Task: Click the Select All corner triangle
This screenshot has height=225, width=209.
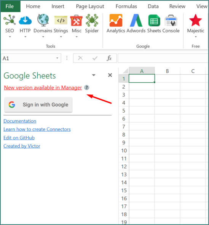Action: coord(125,71)
